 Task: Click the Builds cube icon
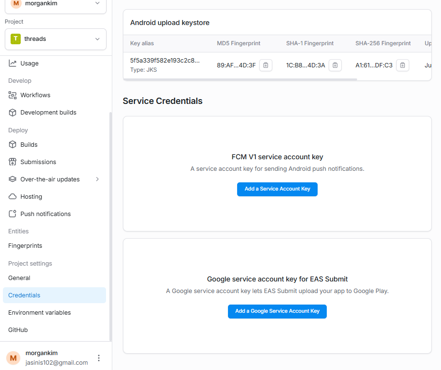[13, 144]
